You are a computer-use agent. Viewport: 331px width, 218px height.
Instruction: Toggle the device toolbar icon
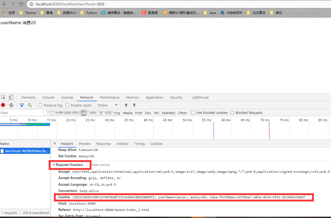coord(11,97)
